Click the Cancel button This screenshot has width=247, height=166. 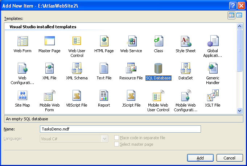[x=230, y=158]
